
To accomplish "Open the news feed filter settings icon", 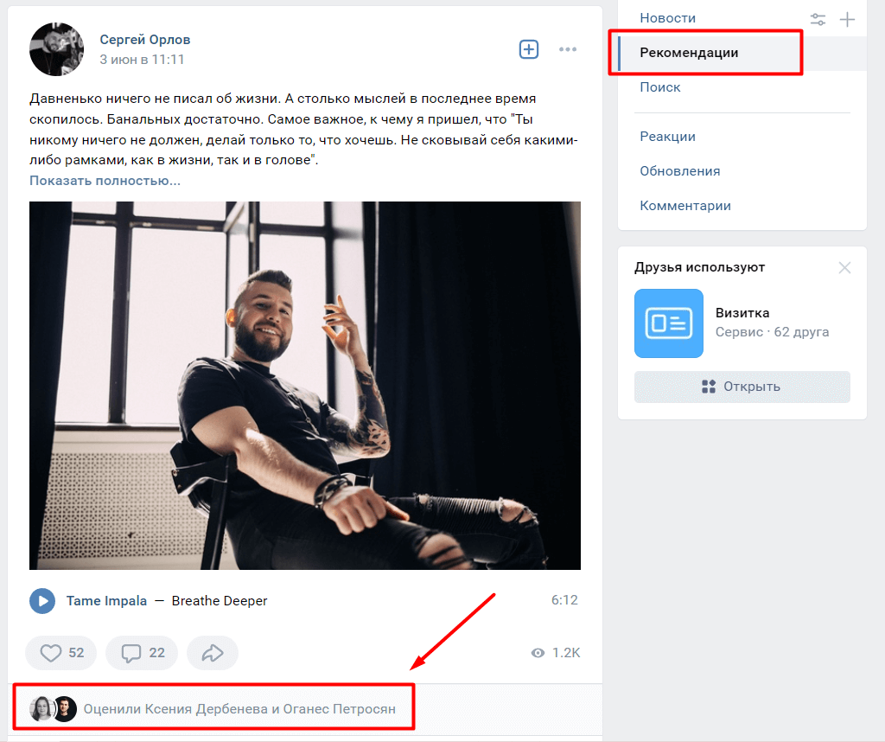I will click(x=818, y=18).
